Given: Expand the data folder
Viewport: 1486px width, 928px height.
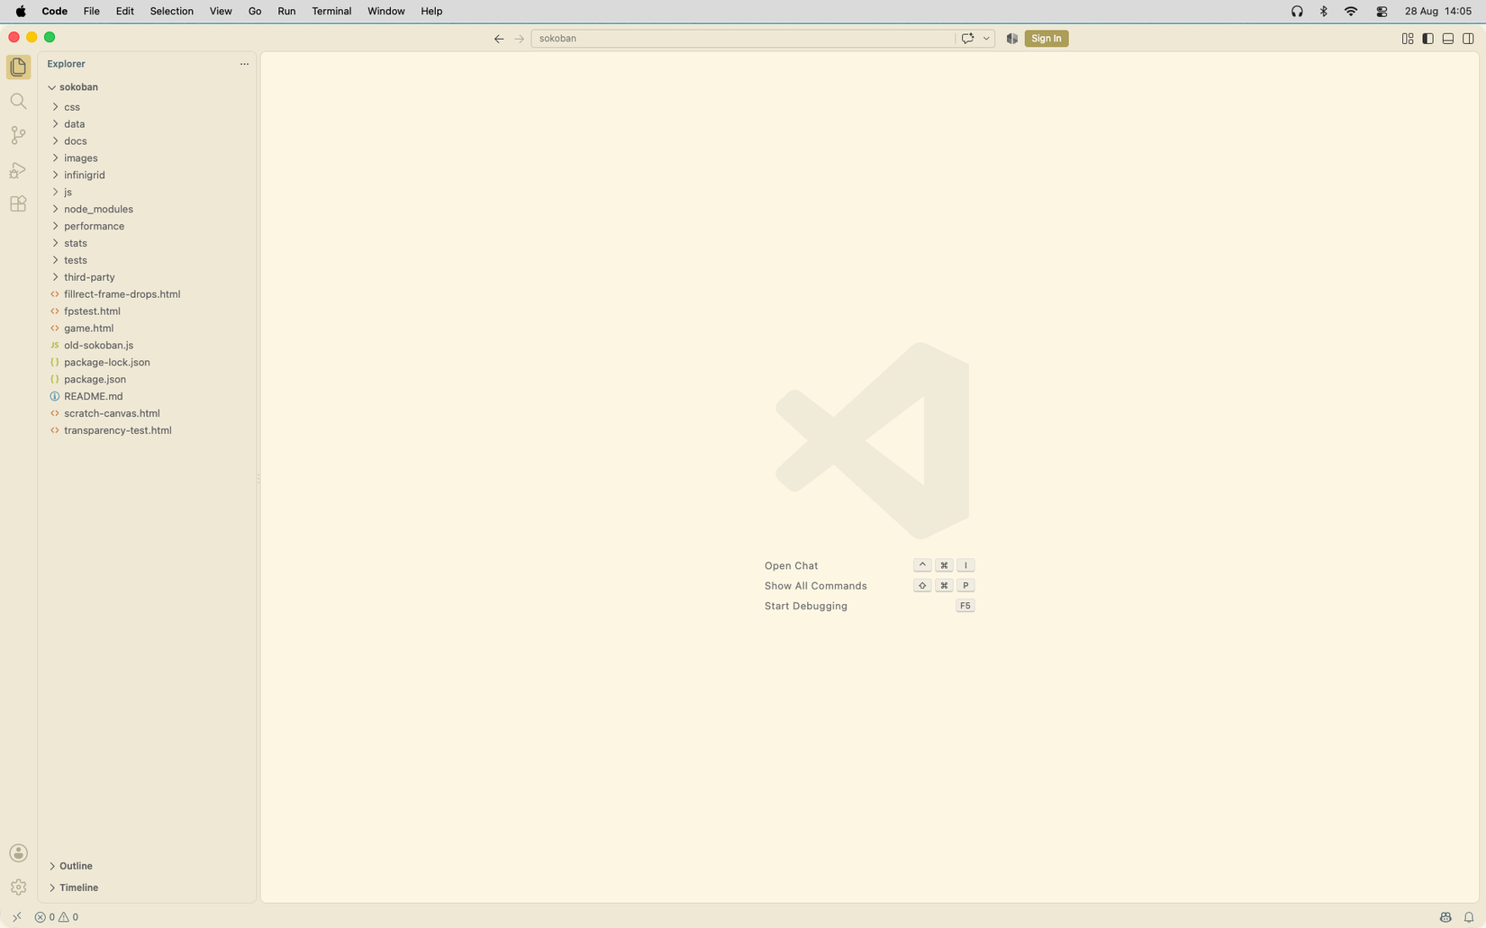Looking at the screenshot, I should [x=147, y=124].
